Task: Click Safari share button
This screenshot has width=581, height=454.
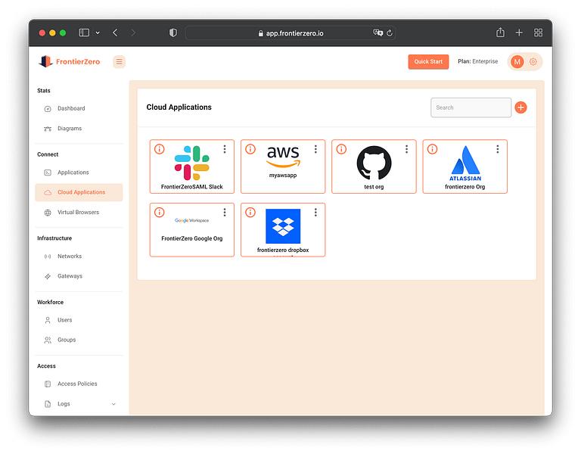Action: (500, 33)
